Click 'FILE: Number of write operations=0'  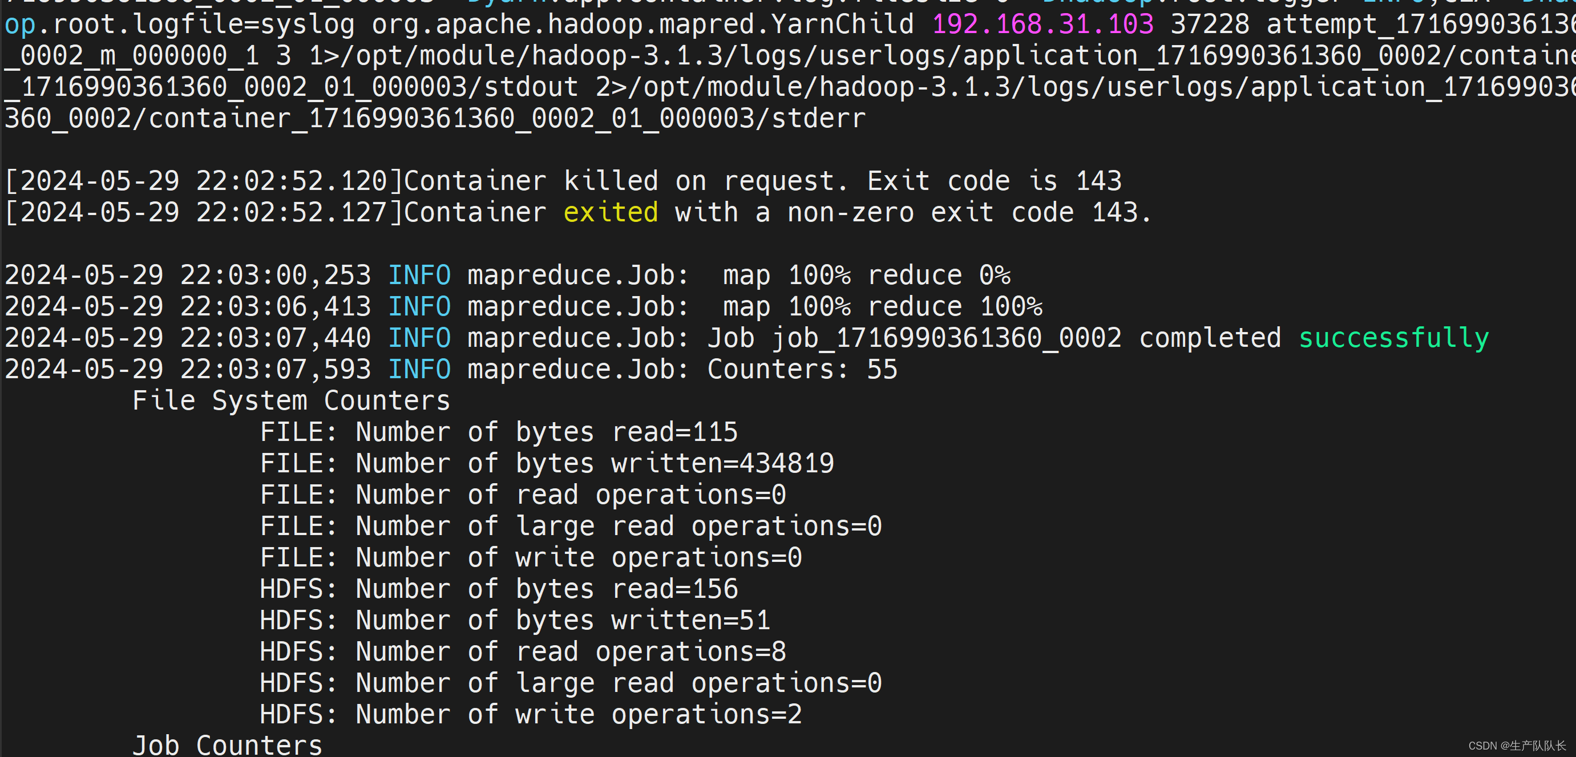[x=531, y=558]
